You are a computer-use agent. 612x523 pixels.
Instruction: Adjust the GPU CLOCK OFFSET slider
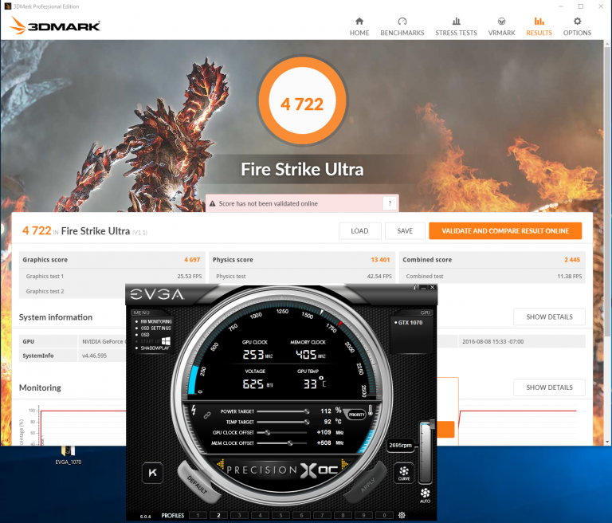point(281,432)
